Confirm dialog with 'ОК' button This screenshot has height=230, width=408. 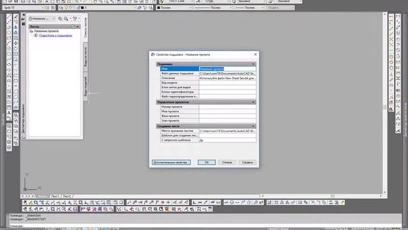(207, 162)
